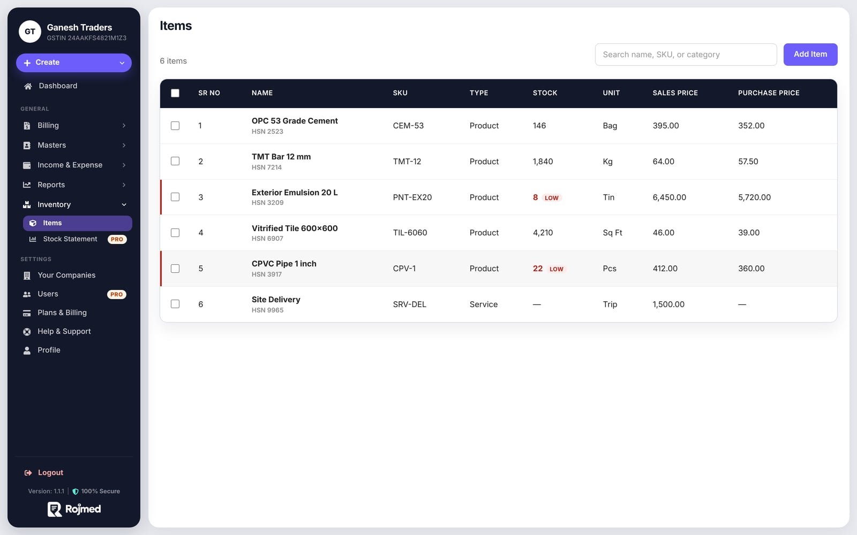857x535 pixels.
Task: Click the Plans & Billing card icon
Action: tap(27, 313)
